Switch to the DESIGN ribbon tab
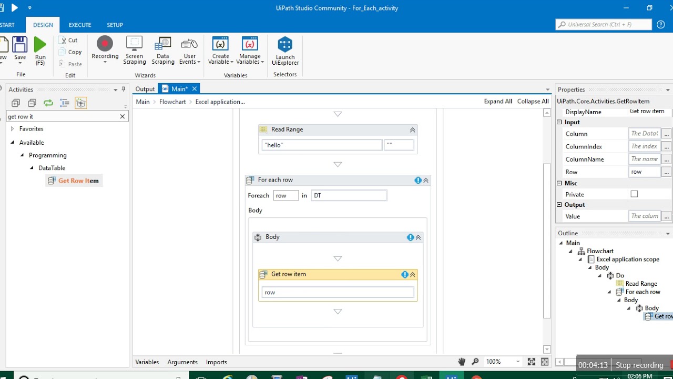This screenshot has width=673, height=379. click(43, 25)
